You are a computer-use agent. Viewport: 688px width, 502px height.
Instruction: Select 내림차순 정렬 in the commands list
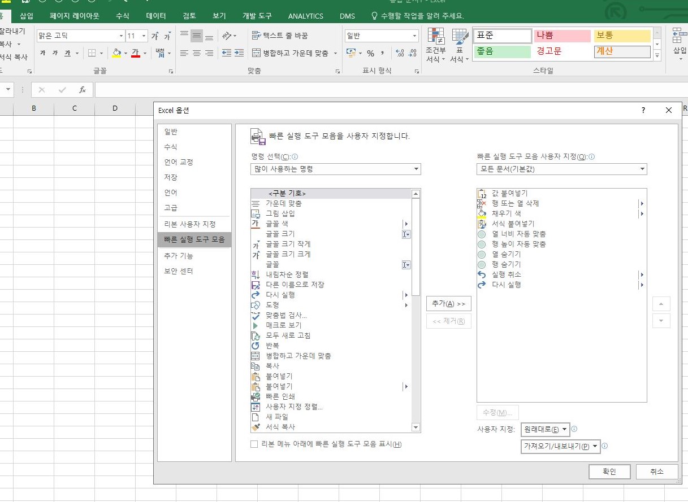pos(331,274)
